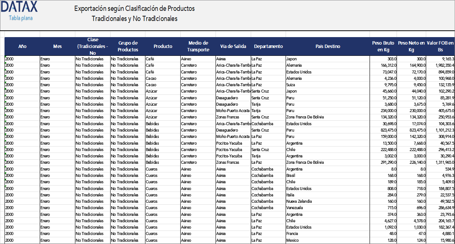The width and height of the screenshot is (455, 244).
Task: Select the Año column header
Action: pos(22,46)
